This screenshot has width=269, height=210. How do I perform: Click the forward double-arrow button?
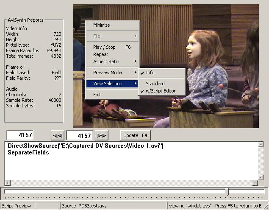click(102, 135)
